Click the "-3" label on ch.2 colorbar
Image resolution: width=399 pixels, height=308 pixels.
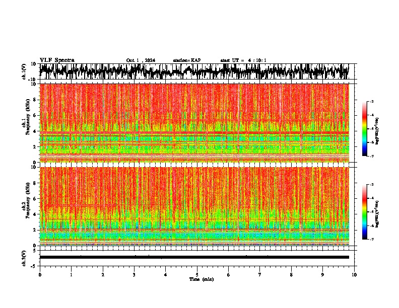(371, 185)
